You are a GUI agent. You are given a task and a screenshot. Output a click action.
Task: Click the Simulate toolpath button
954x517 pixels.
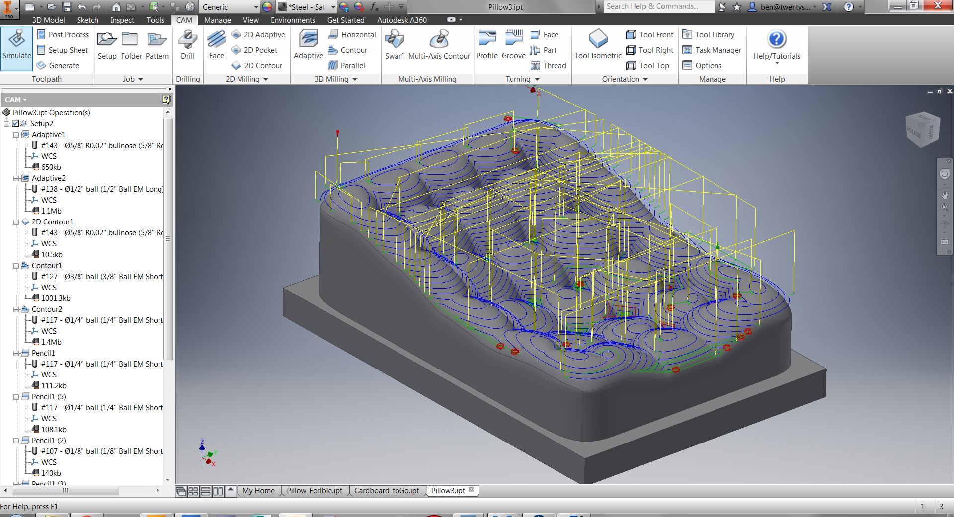point(17,49)
